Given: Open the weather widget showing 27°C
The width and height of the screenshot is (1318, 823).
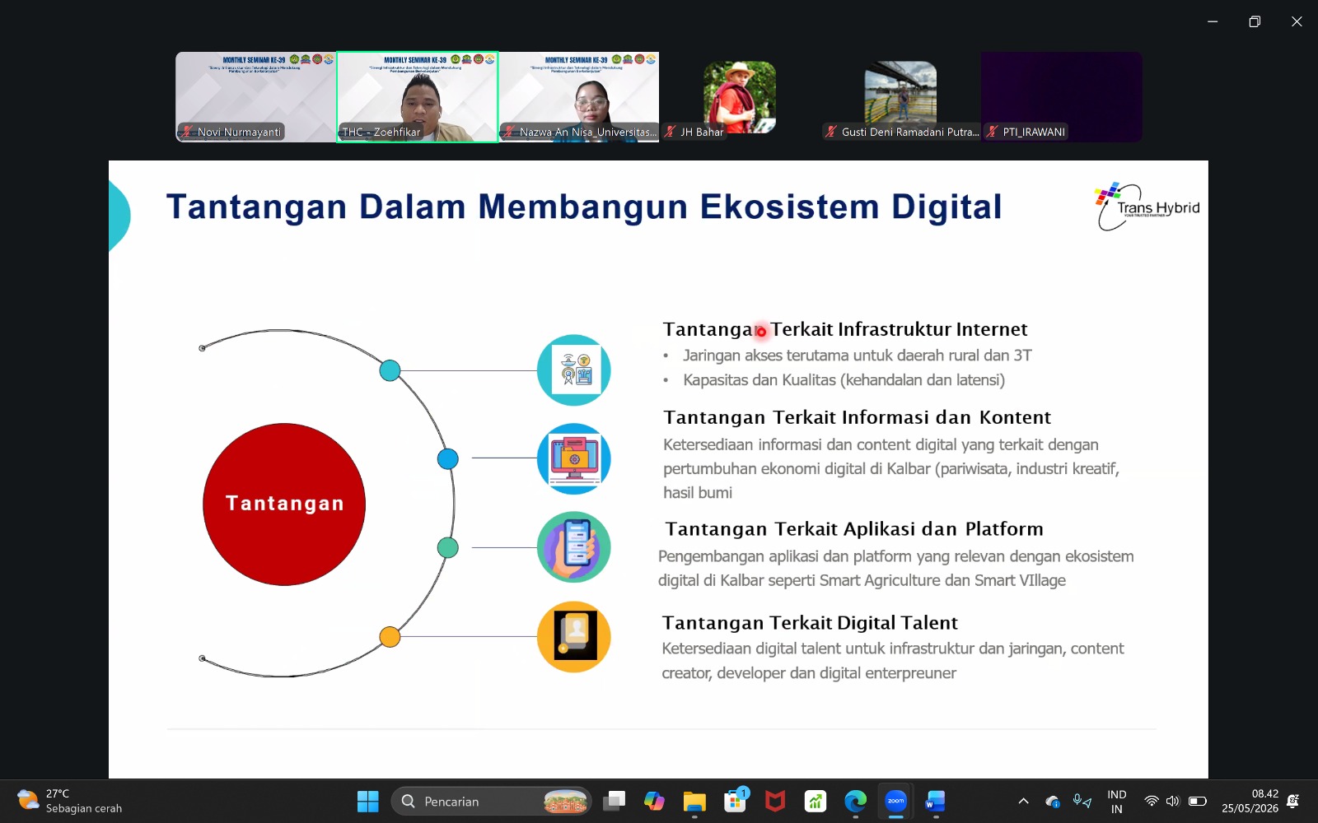Looking at the screenshot, I should pos(69,801).
